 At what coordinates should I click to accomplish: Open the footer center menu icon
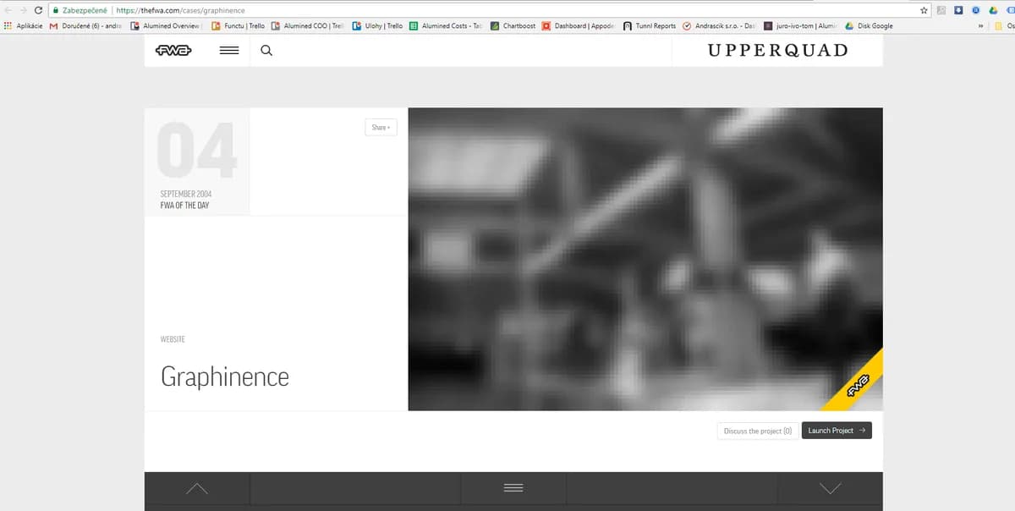coord(513,488)
